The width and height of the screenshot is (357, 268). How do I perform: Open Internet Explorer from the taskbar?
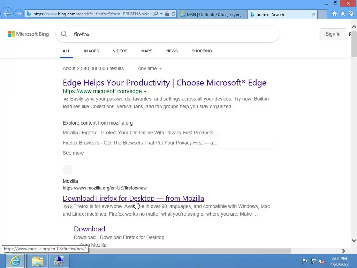click(x=15, y=261)
